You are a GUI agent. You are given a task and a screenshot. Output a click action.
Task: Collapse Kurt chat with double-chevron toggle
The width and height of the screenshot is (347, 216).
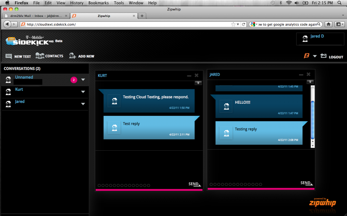[x=198, y=83]
